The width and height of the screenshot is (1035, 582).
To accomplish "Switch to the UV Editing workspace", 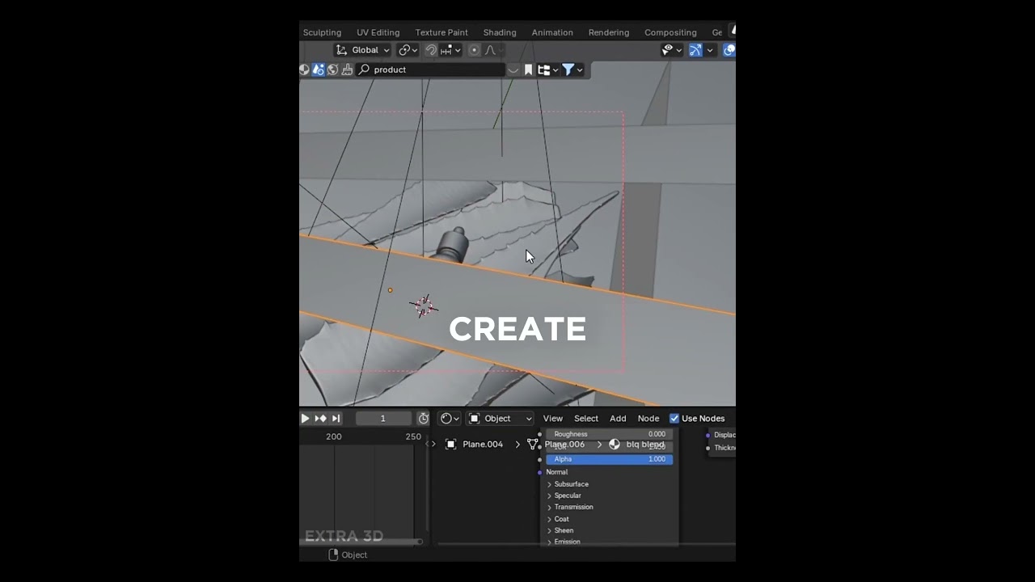I will [378, 32].
